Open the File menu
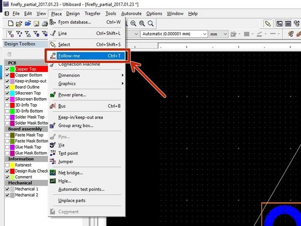 [x=16, y=14]
